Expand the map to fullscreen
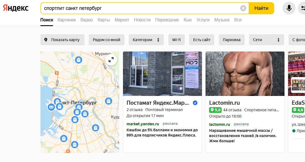Screen dimensions: 305x162 tap(111, 60)
